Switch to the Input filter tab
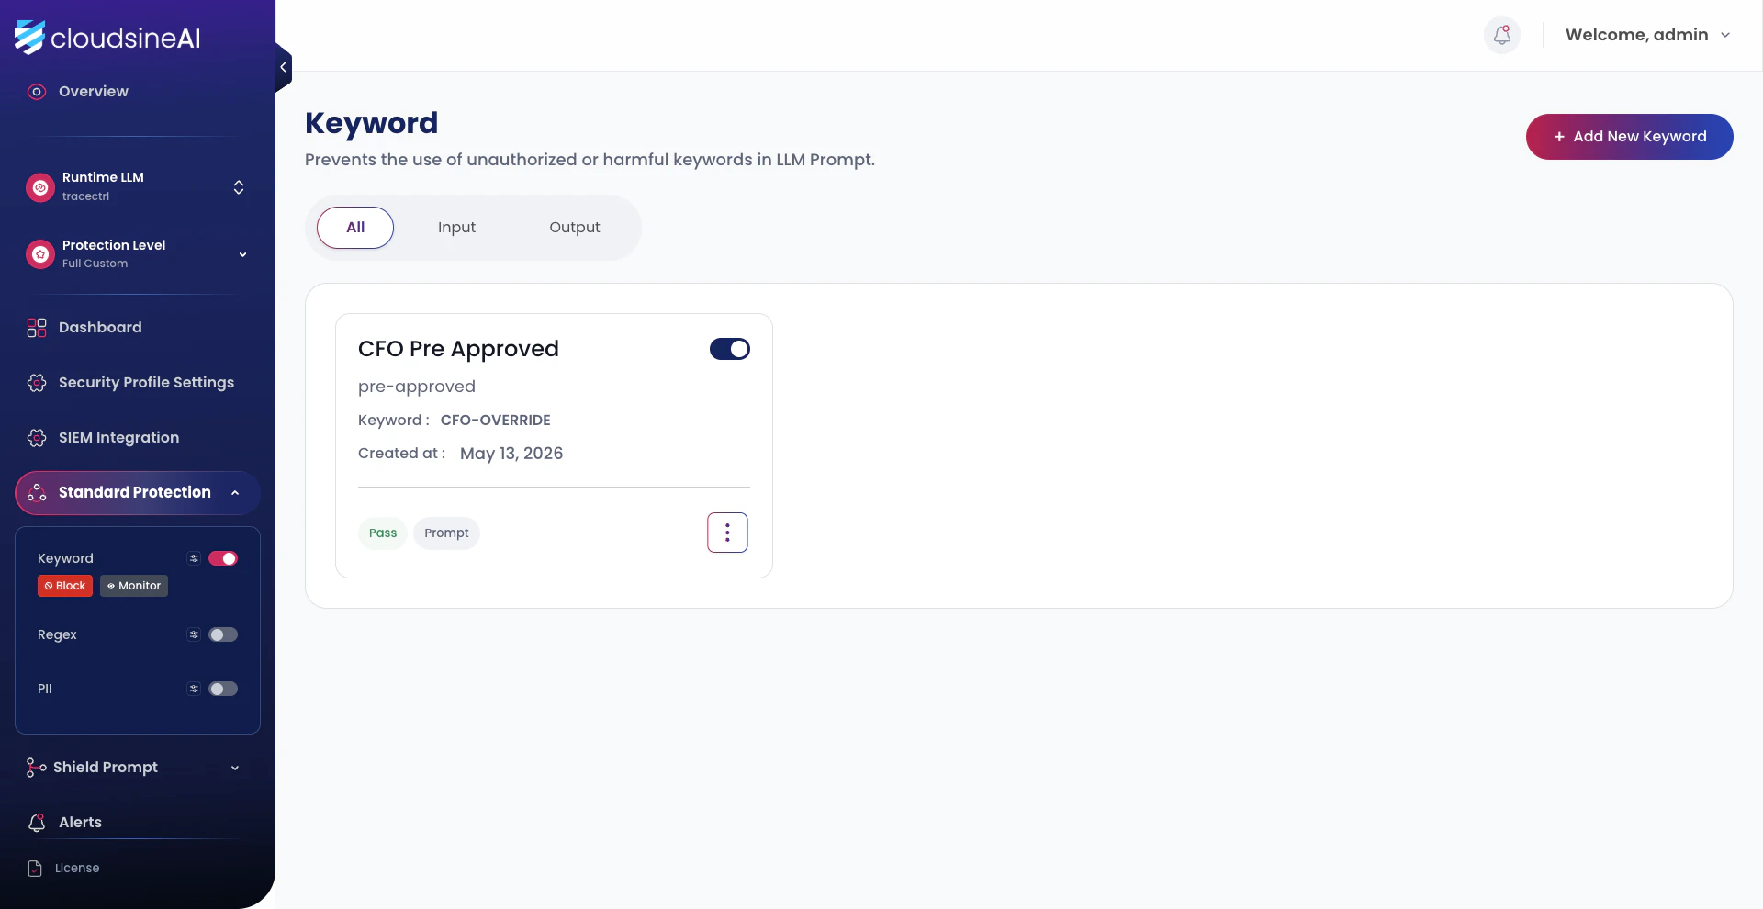The width and height of the screenshot is (1763, 909). click(456, 228)
